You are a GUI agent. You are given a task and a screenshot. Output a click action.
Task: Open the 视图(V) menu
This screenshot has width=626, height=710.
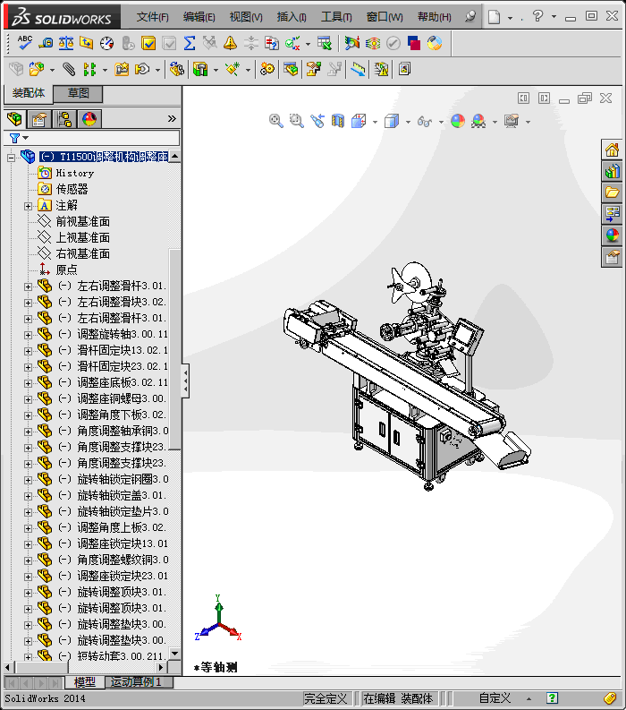click(246, 17)
